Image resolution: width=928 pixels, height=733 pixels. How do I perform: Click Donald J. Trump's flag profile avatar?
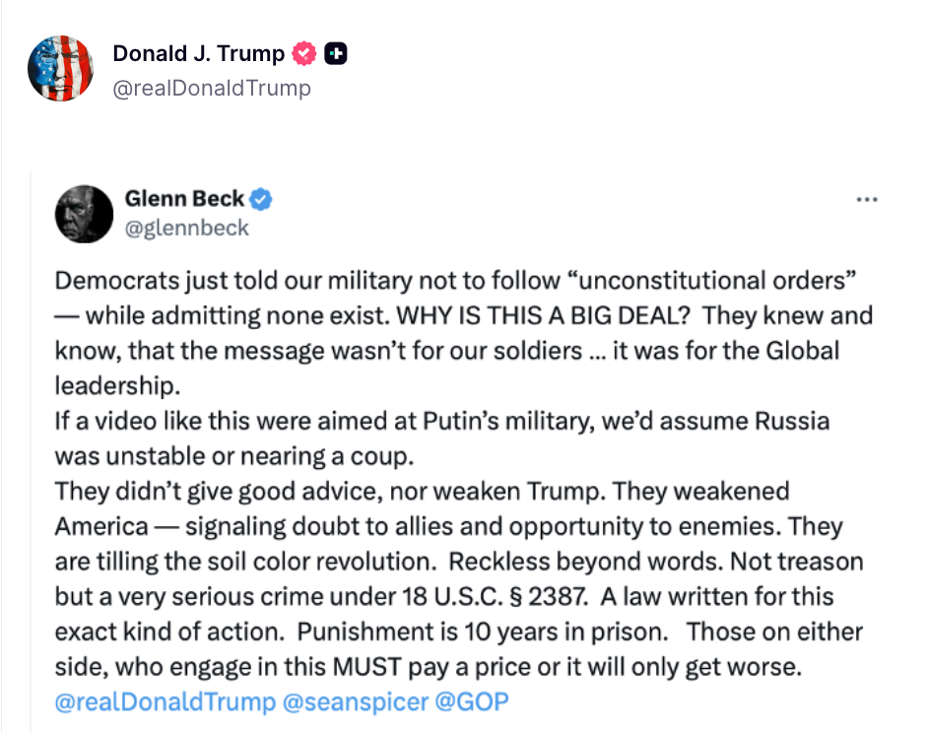click(60, 69)
